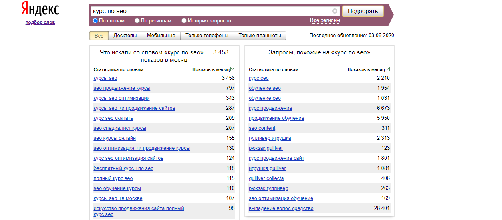Screen dimensions: 502x220
Task: Click the 'Последнее обновление: 03.06.2020' text
Action: point(352,36)
